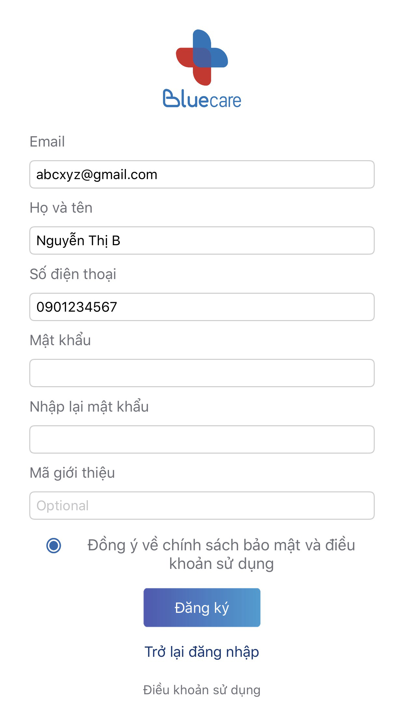Select the privacy policy agreement radio button
The height and width of the screenshot is (719, 404).
(54, 545)
